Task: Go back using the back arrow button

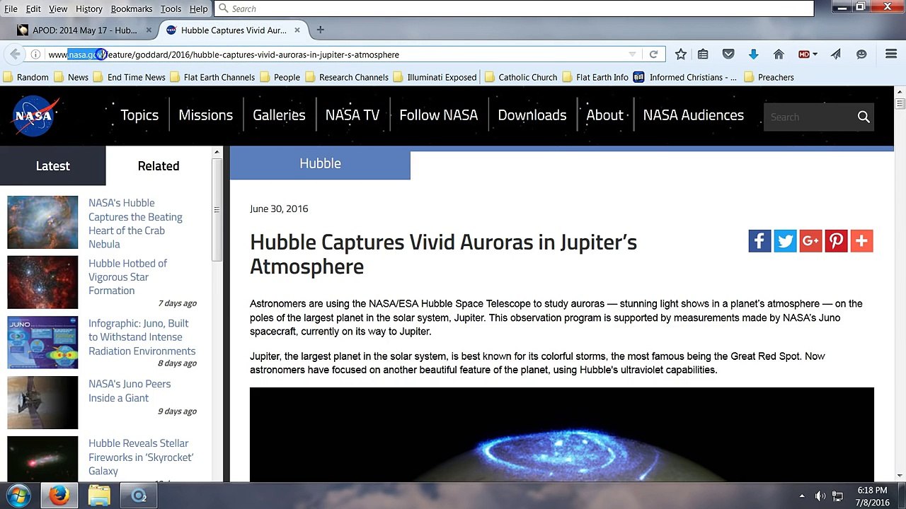Action: coord(15,54)
